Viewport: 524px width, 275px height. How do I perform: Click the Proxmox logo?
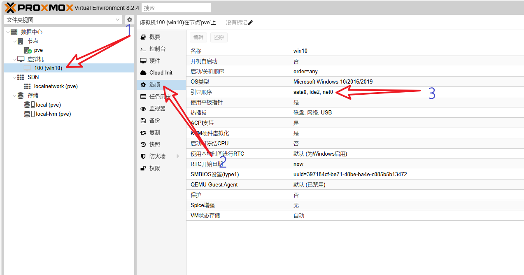(39, 8)
